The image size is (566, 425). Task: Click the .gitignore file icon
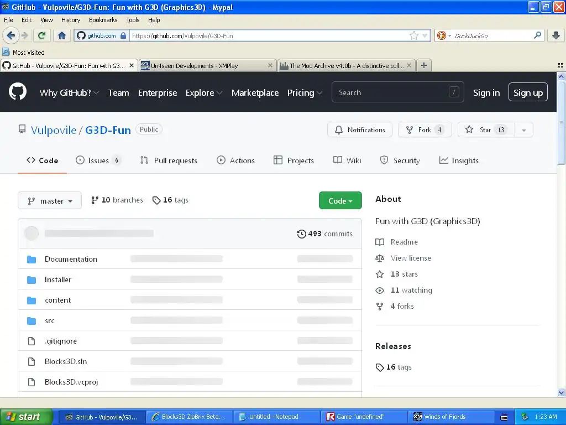32,341
